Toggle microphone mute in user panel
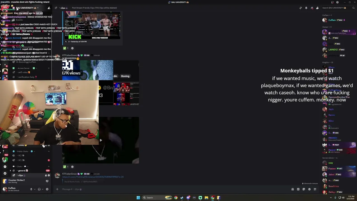 [31, 189]
